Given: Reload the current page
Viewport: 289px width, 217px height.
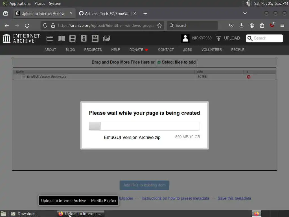Looking at the screenshot, I should pos(27,25).
